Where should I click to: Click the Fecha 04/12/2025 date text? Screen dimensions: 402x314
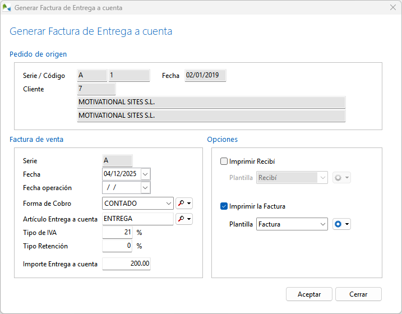point(120,174)
